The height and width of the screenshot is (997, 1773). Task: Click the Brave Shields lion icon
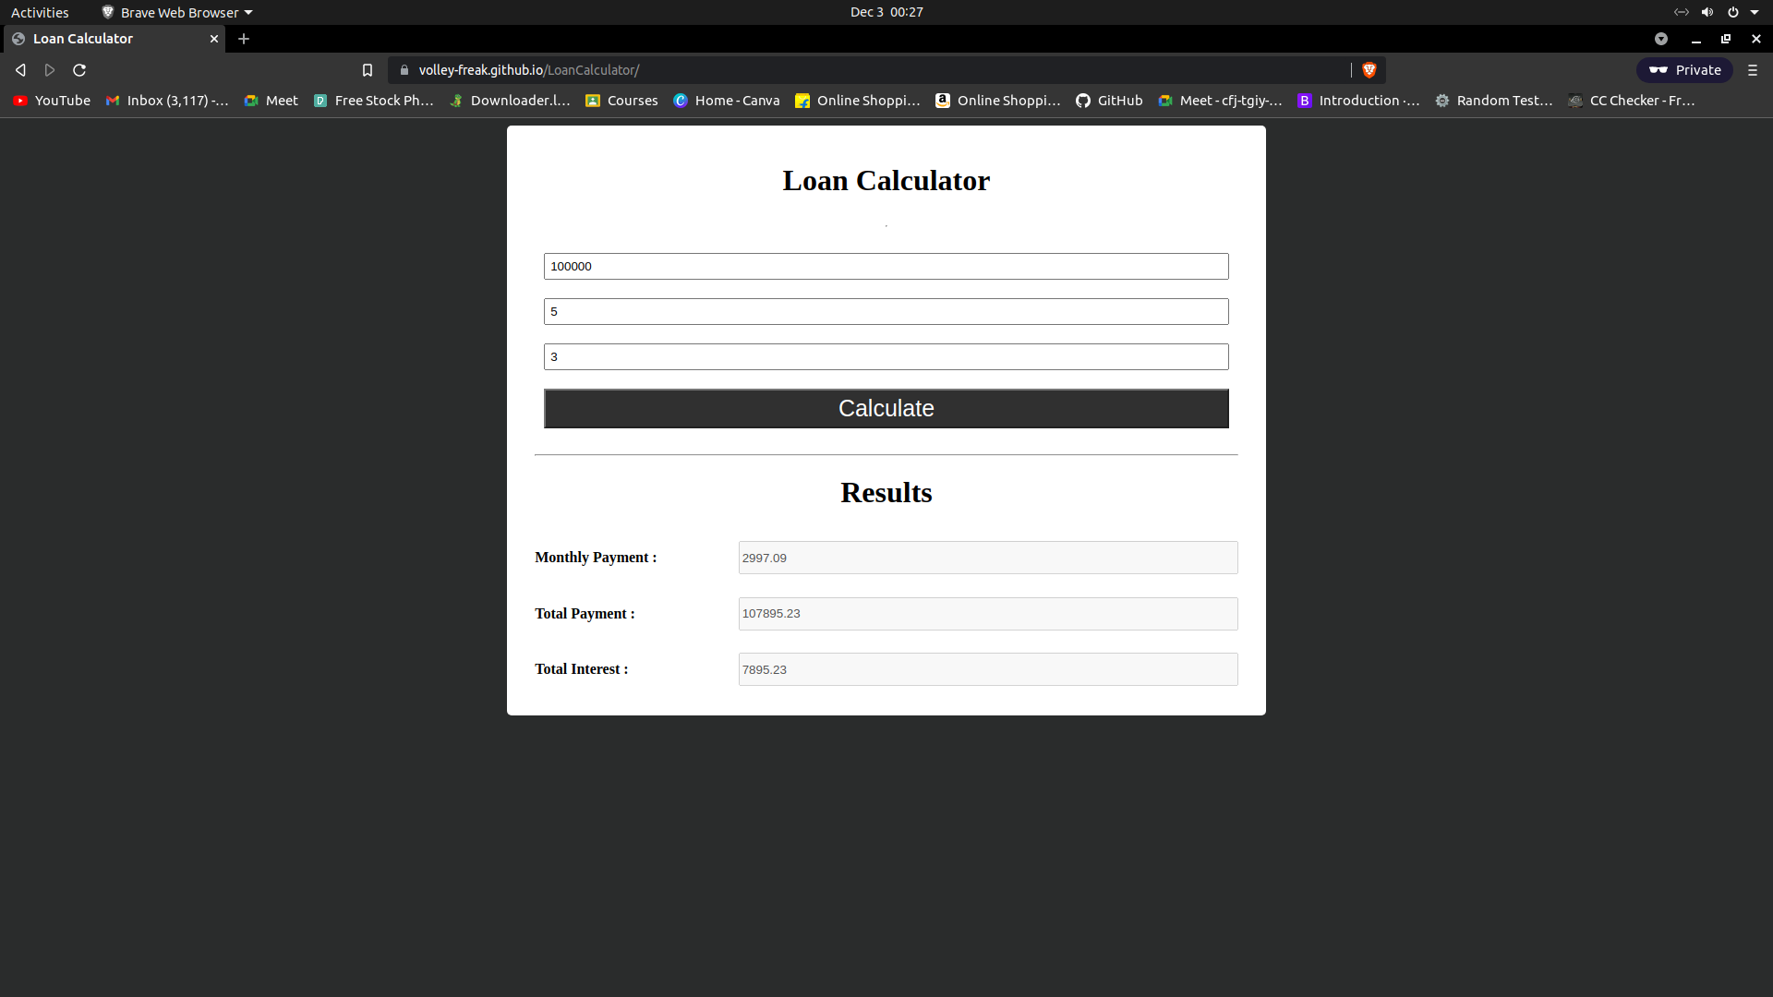click(x=1369, y=70)
